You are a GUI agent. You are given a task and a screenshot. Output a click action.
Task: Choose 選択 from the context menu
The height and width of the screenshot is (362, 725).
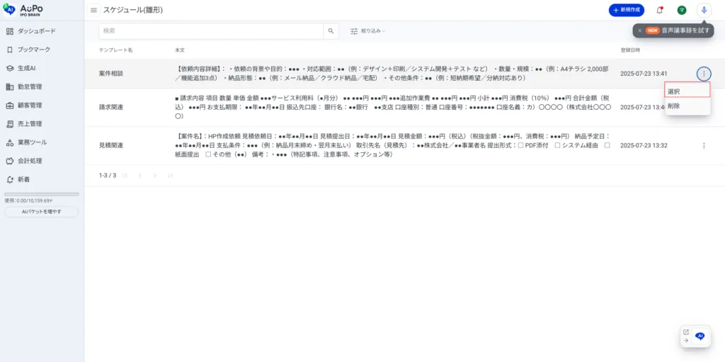(687, 91)
